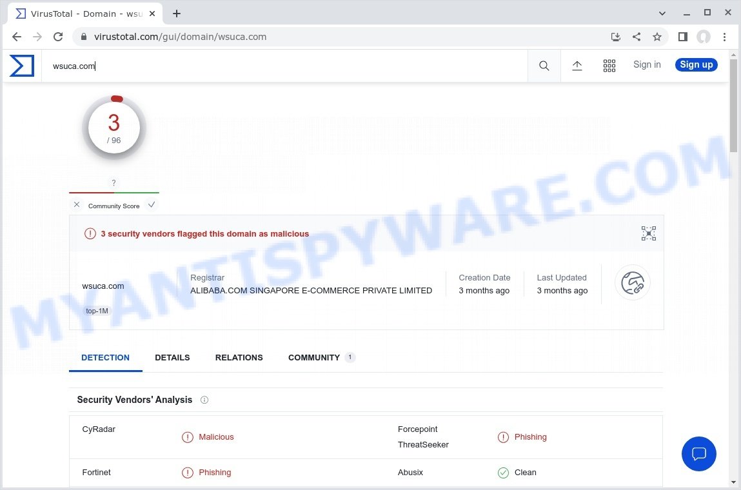
Task: Click the top-1M tag
Action: pos(97,311)
